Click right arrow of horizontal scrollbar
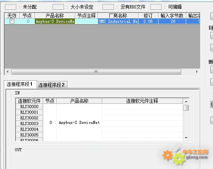This screenshot has height=169, width=213. coord(197,72)
